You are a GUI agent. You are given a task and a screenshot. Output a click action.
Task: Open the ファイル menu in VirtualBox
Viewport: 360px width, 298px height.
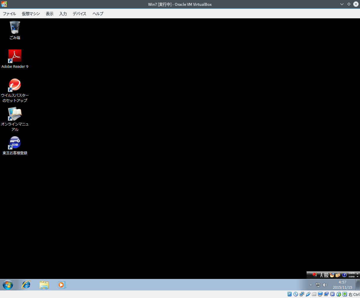click(9, 14)
